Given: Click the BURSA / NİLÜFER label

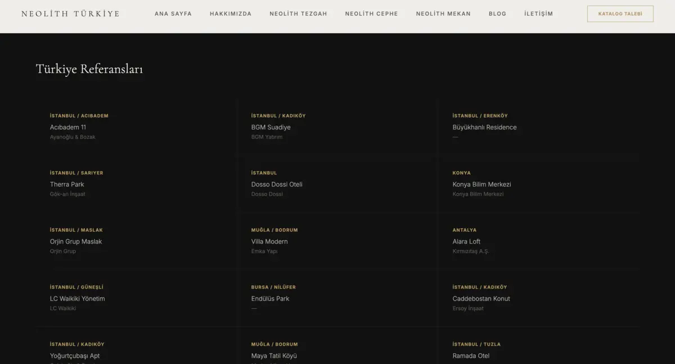Looking at the screenshot, I should point(273,287).
